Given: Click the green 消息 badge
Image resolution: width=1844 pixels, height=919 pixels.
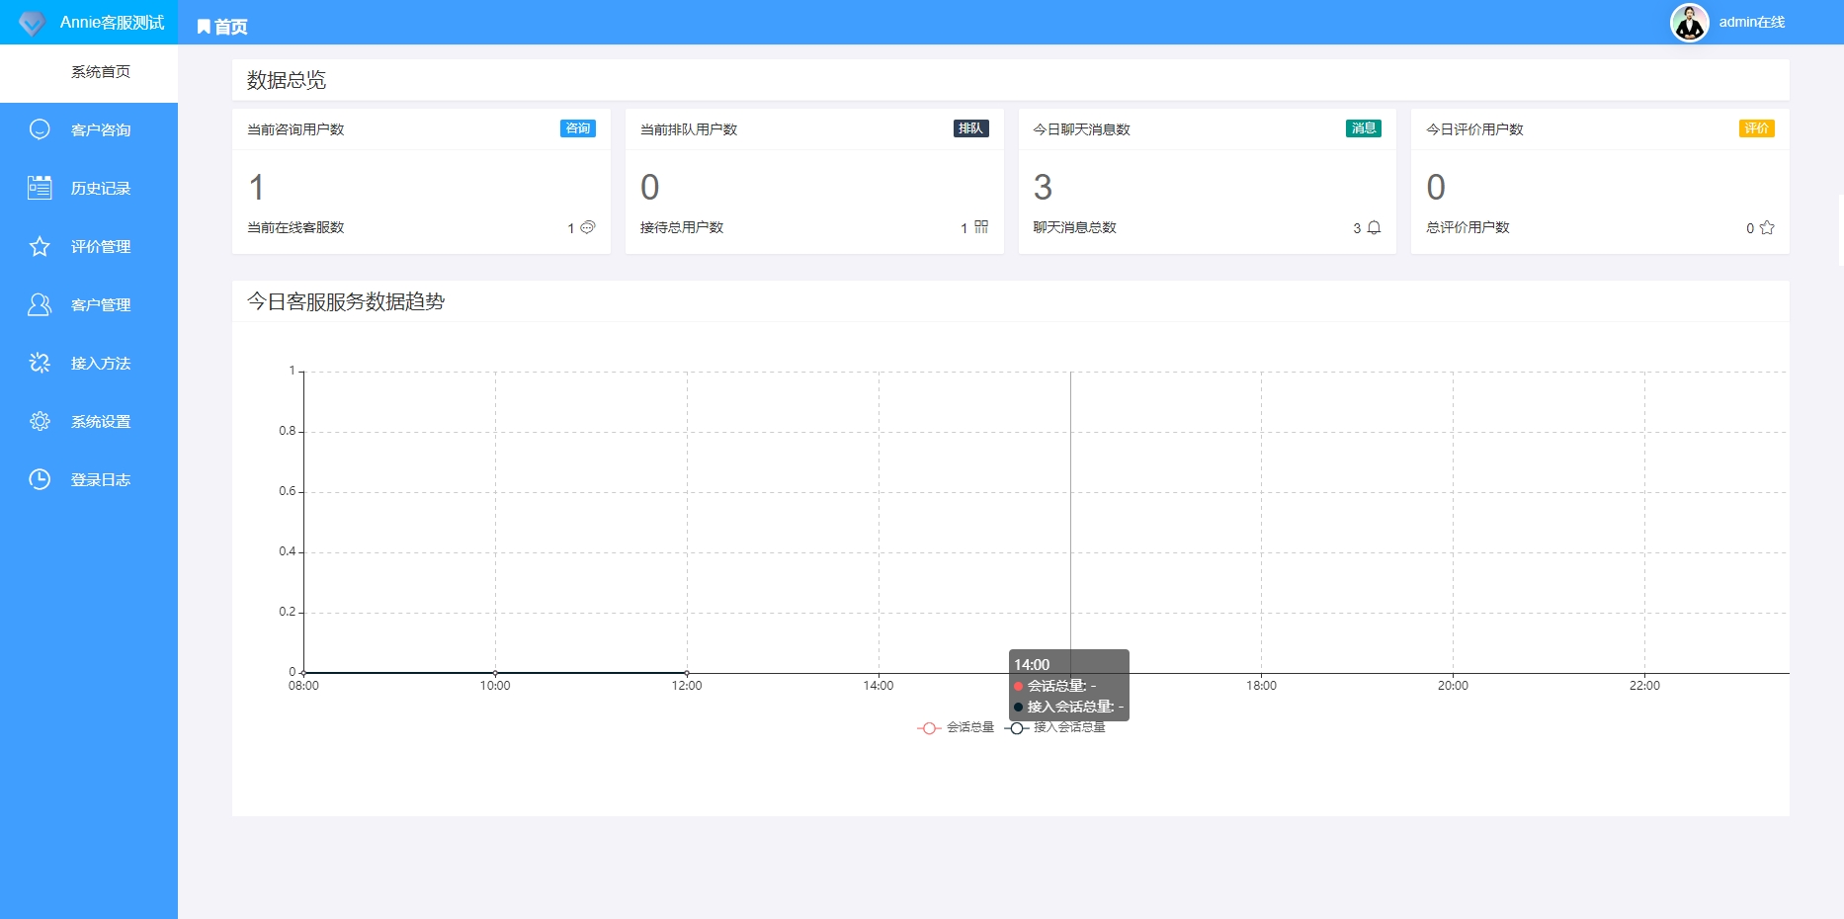Looking at the screenshot, I should point(1364,128).
